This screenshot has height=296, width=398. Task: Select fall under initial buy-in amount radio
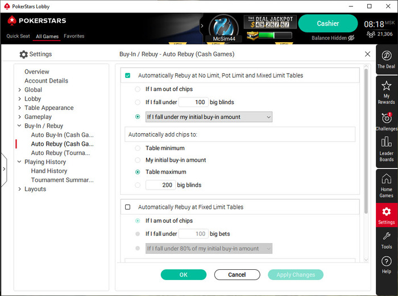pyautogui.click(x=138, y=117)
